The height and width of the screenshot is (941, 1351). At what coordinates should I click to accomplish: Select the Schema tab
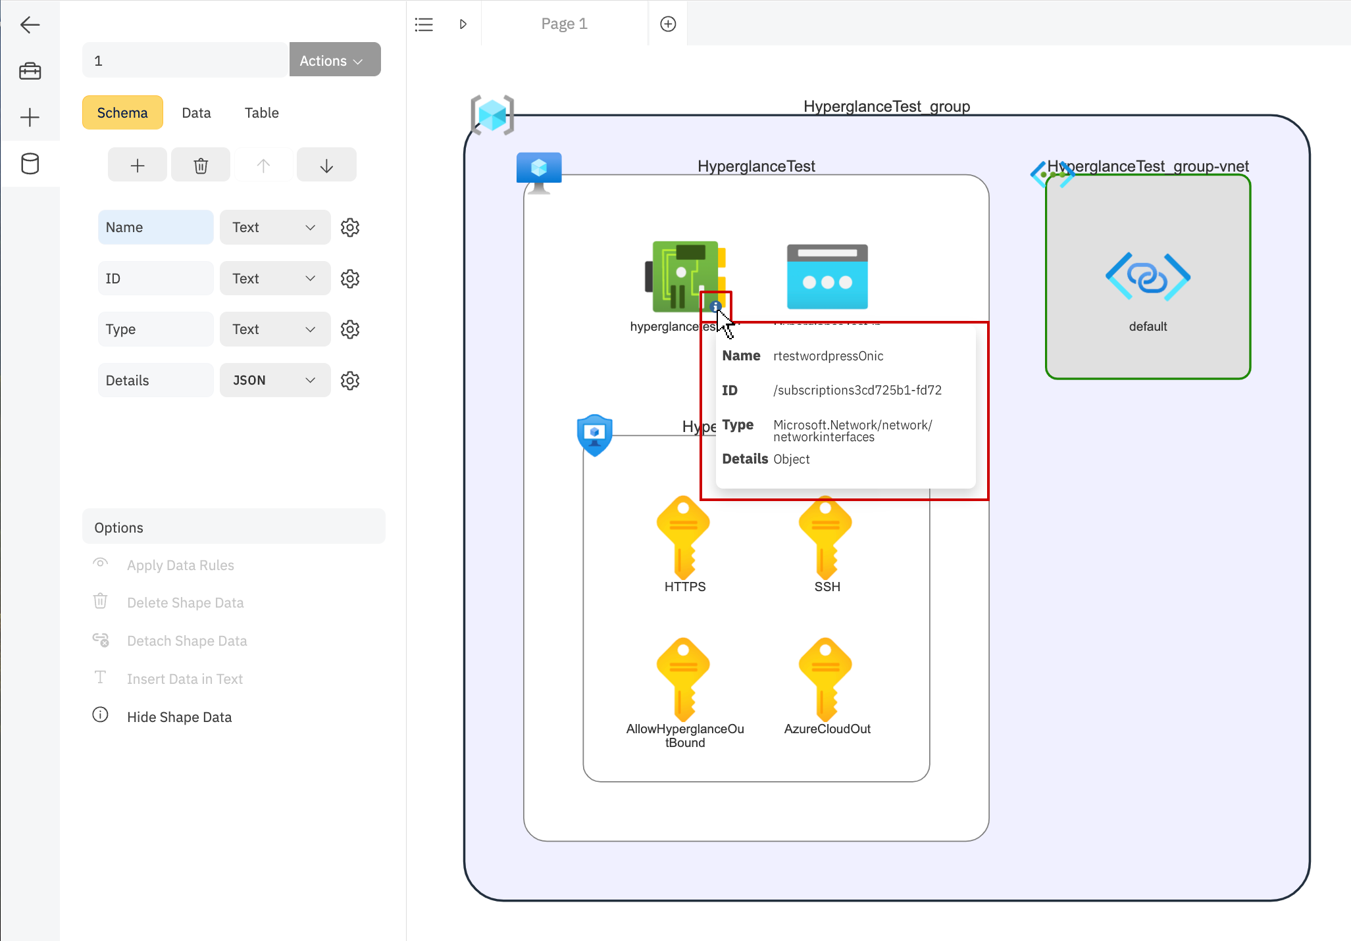[x=122, y=113]
